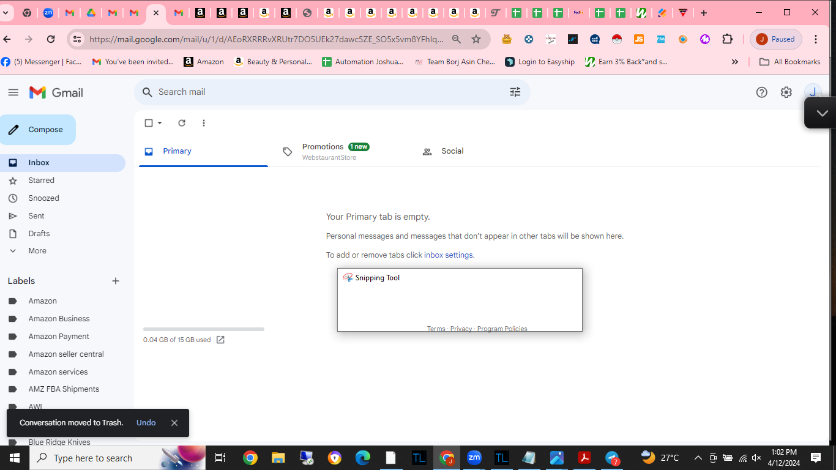Click the zoom magnifier icon in address bar
Viewport: 836px width, 470px height.
coord(457,39)
